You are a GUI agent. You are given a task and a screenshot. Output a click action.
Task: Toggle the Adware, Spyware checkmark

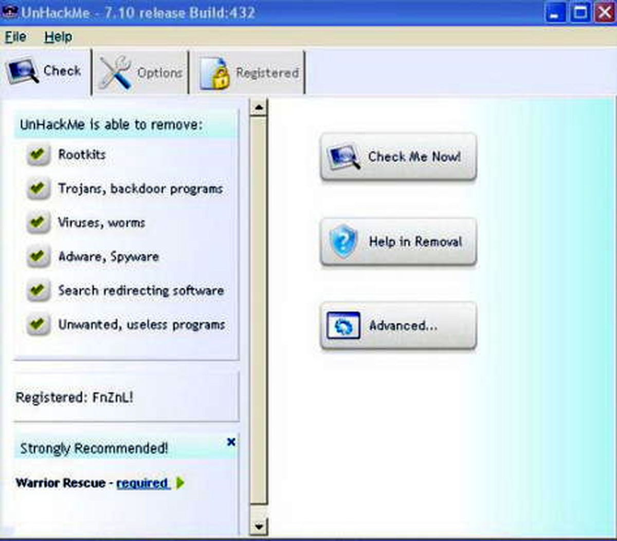tap(38, 256)
